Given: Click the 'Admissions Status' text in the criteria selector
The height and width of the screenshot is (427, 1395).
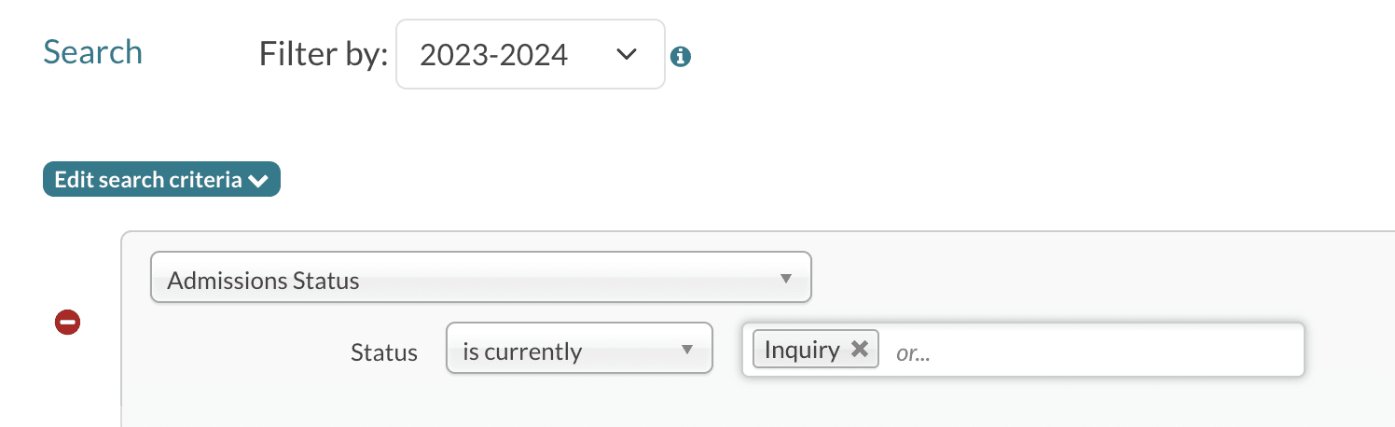Looking at the screenshot, I should pyautogui.click(x=263, y=281).
